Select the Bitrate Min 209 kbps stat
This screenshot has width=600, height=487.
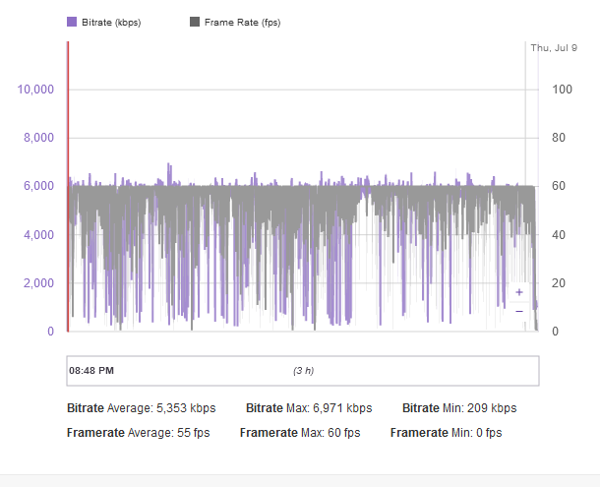click(459, 408)
